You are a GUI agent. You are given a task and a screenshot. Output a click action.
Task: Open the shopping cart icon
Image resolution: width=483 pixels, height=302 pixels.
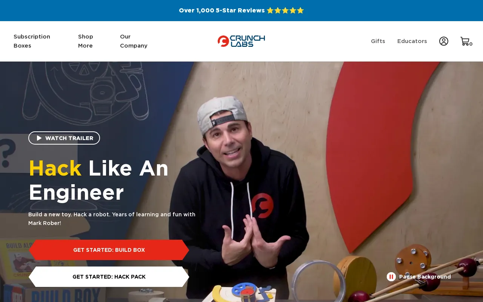(465, 41)
